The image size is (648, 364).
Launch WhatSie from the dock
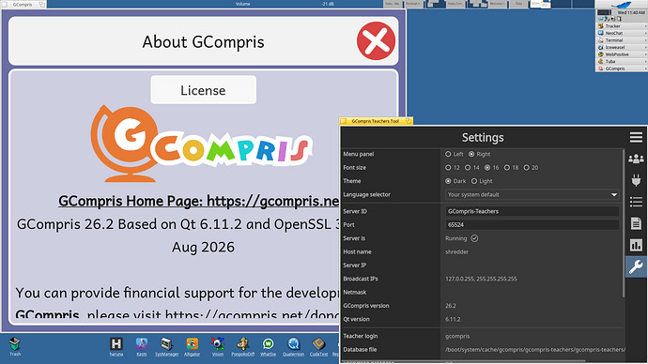click(x=268, y=347)
